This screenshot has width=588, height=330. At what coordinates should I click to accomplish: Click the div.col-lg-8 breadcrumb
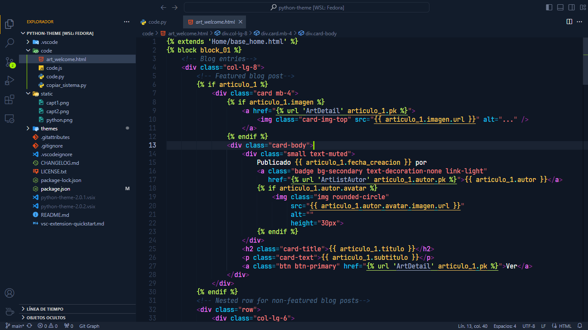coord(230,33)
